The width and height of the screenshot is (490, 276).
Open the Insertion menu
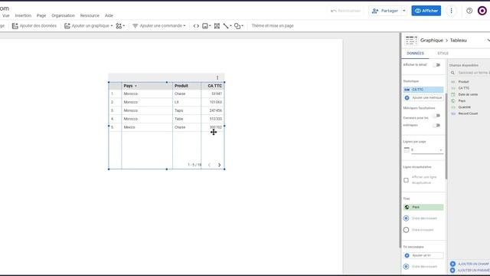click(x=23, y=15)
